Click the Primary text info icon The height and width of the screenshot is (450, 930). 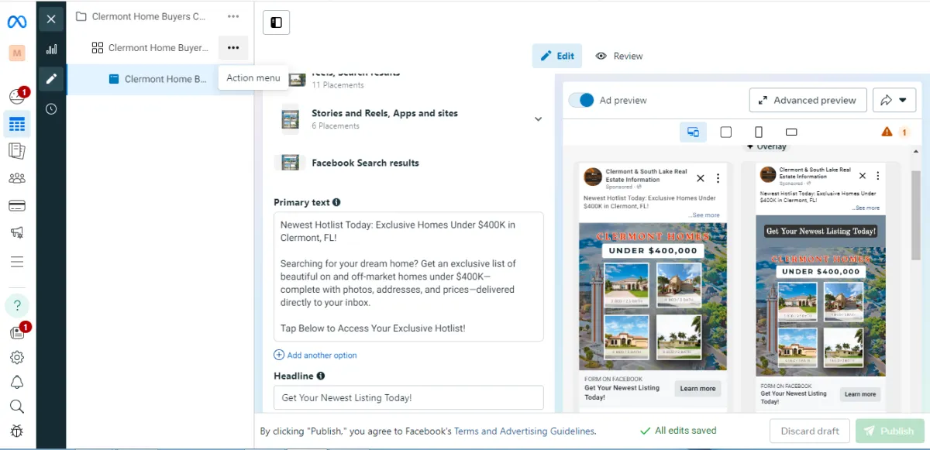tap(336, 202)
